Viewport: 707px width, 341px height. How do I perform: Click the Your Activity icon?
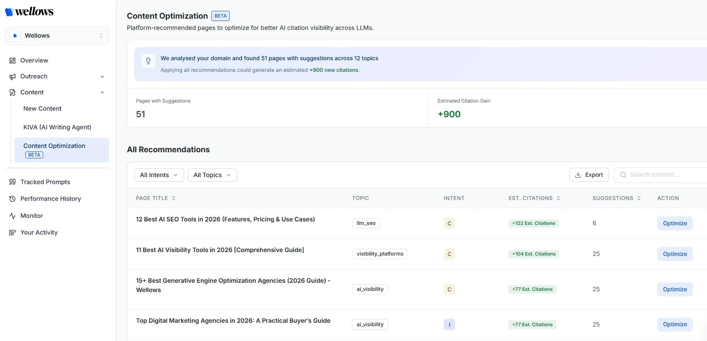[13, 233]
